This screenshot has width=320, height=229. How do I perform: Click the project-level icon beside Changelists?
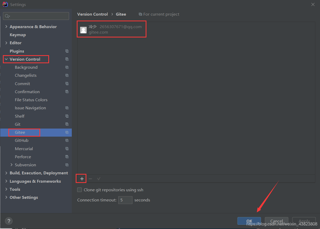tap(67, 75)
